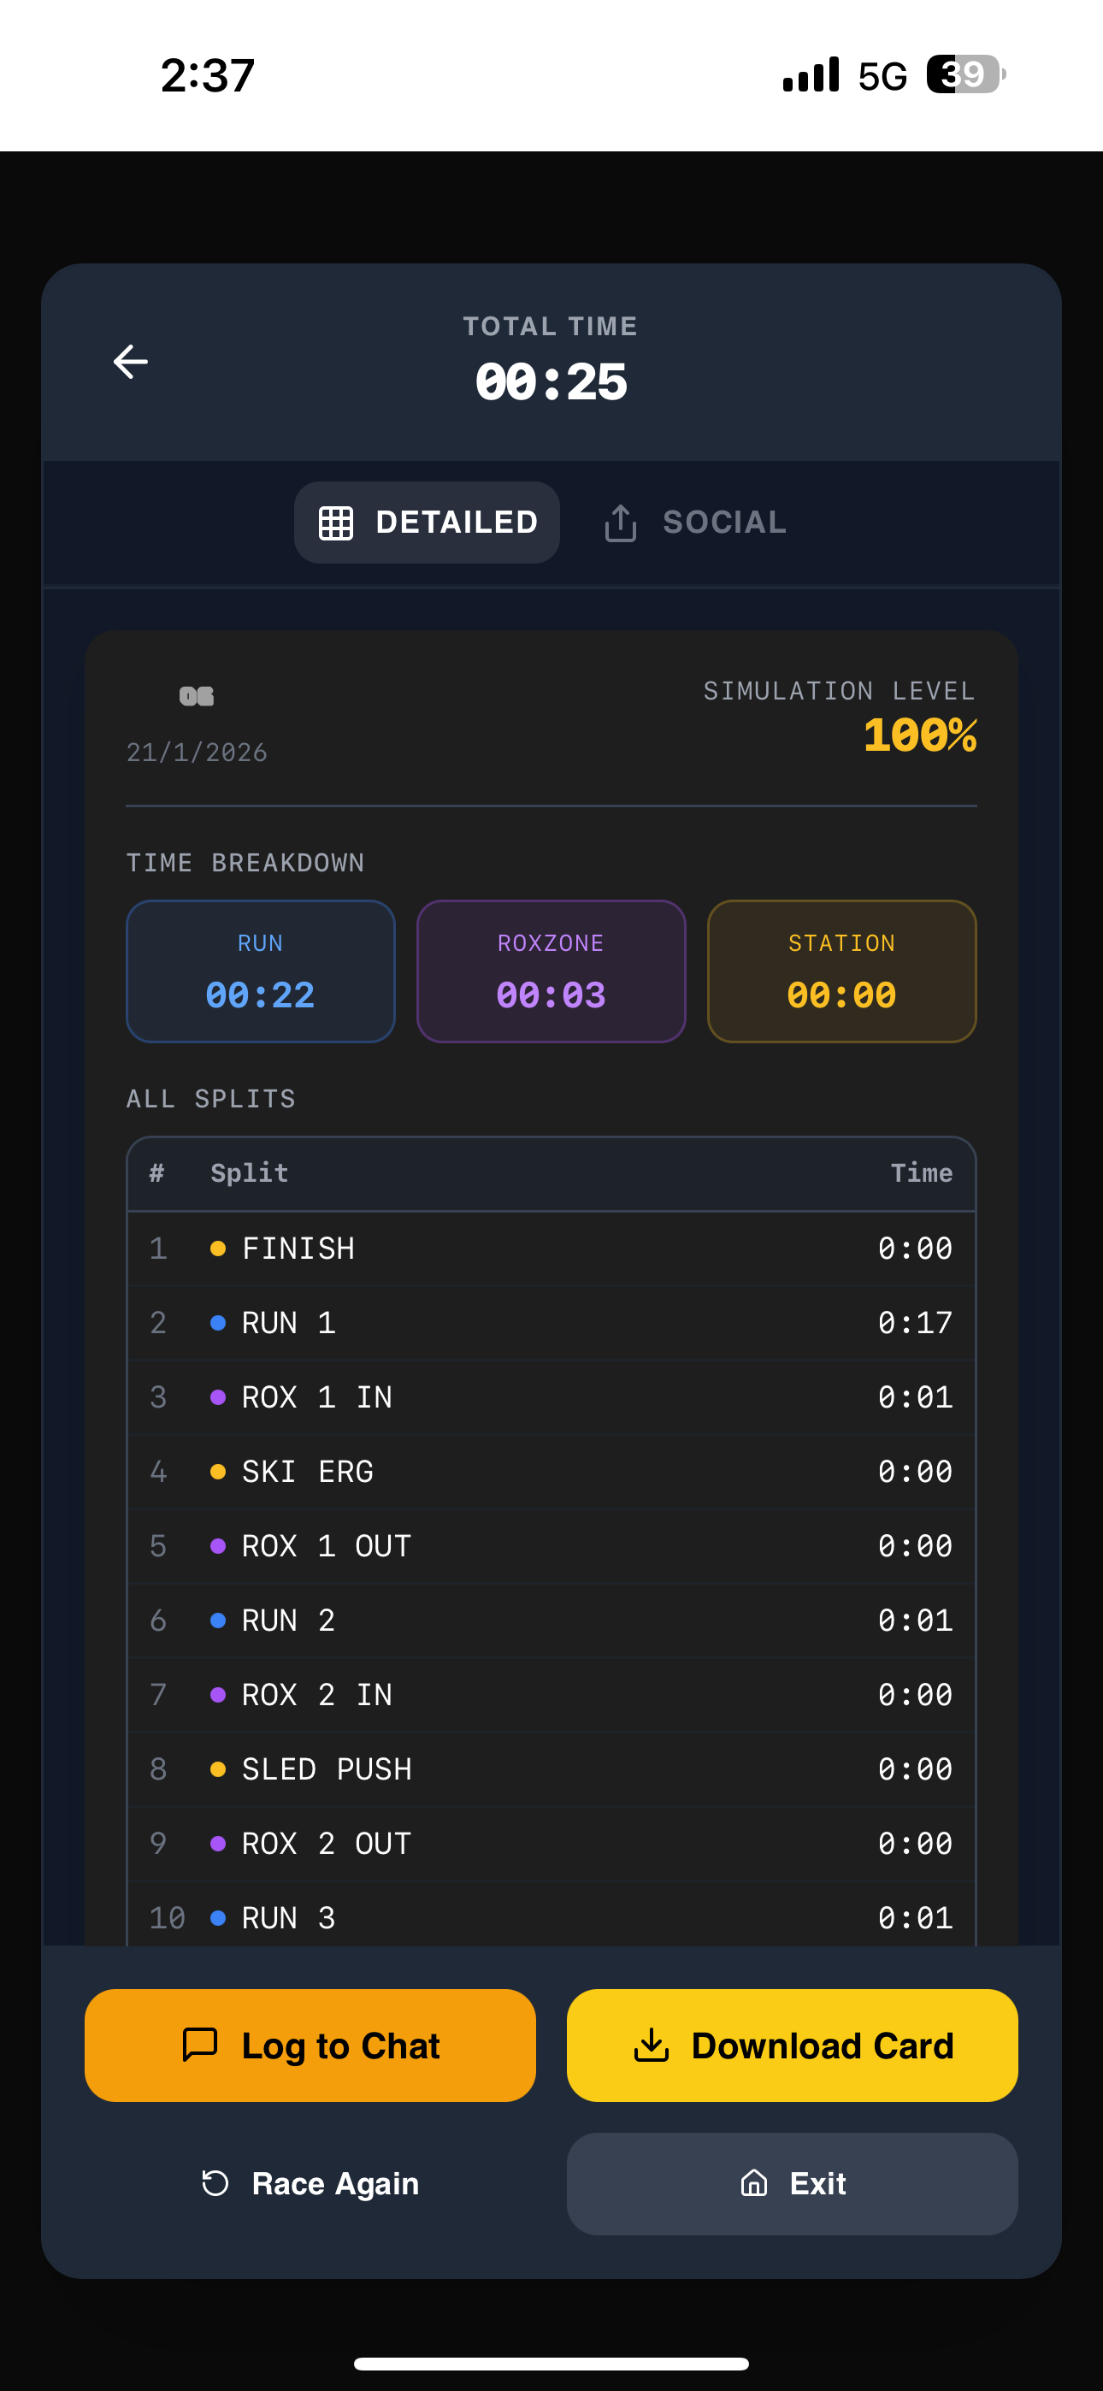This screenshot has width=1103, height=2391.
Task: Tap the back arrow at top left
Action: [129, 362]
